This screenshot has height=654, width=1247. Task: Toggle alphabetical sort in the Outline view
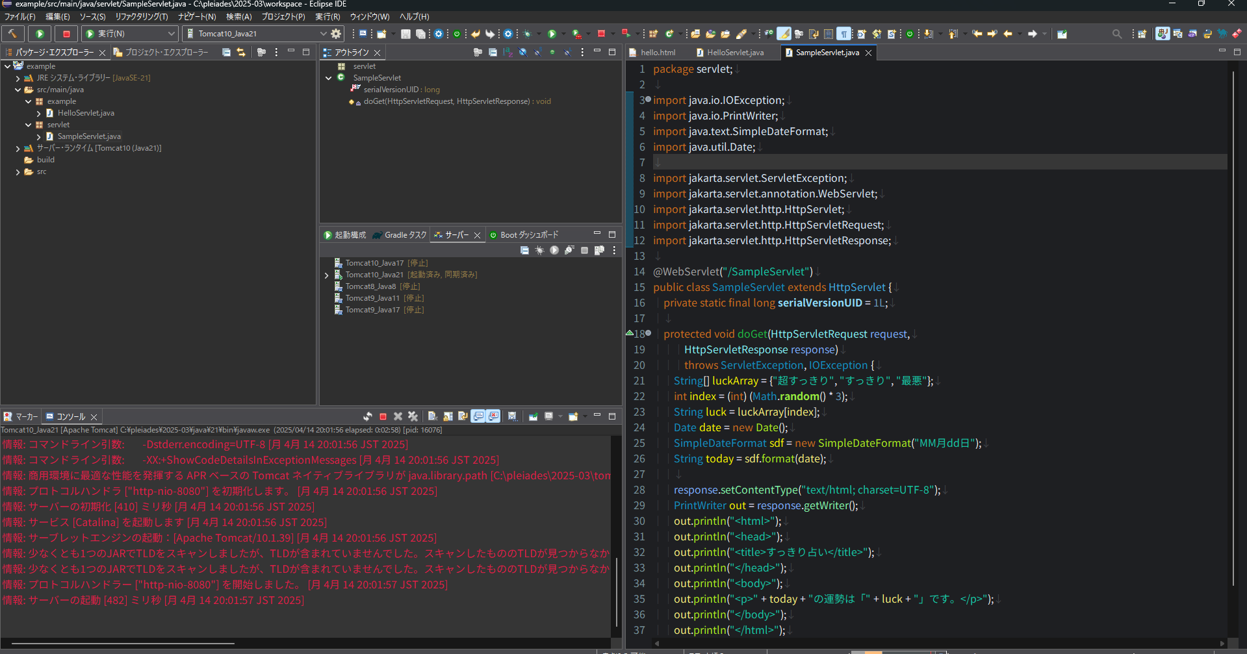(508, 53)
